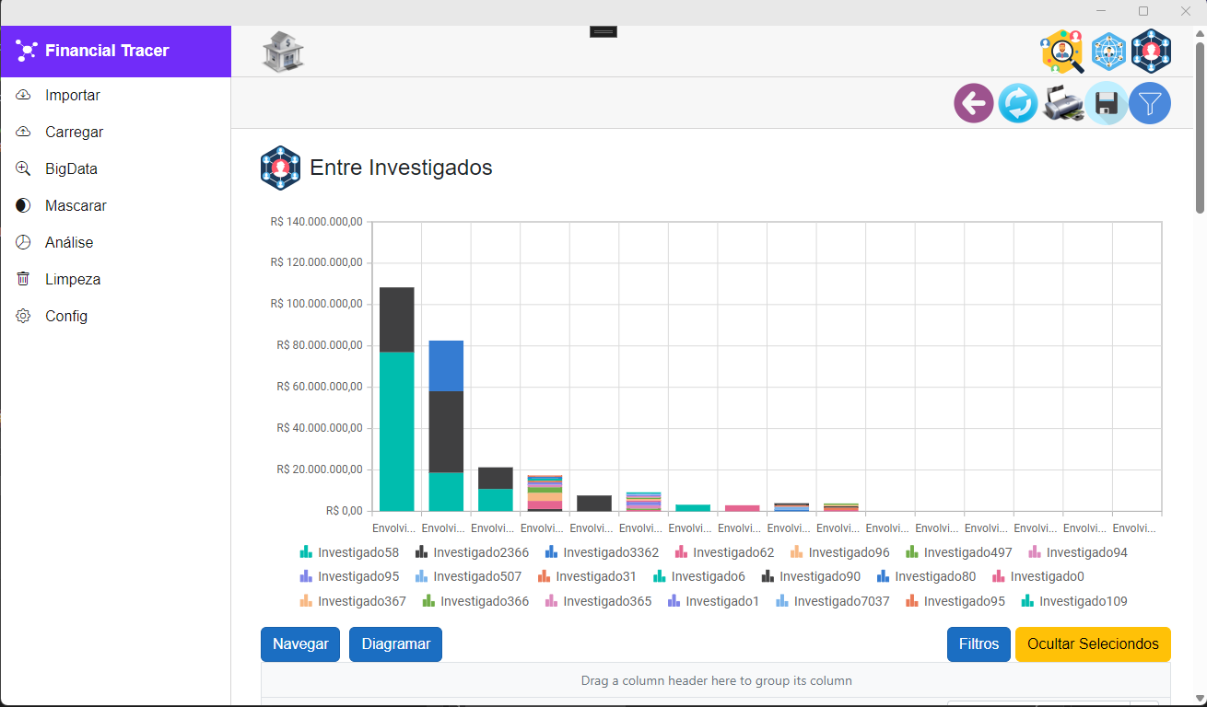Hide the Investigado3362 legend series
This screenshot has width=1207, height=707.
coord(602,552)
